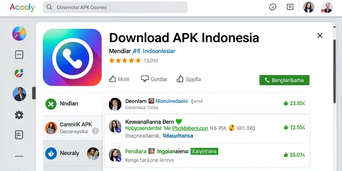The image size is (342, 171).
Task: Click the Cocensca 1sioa text
Action: (142, 108)
